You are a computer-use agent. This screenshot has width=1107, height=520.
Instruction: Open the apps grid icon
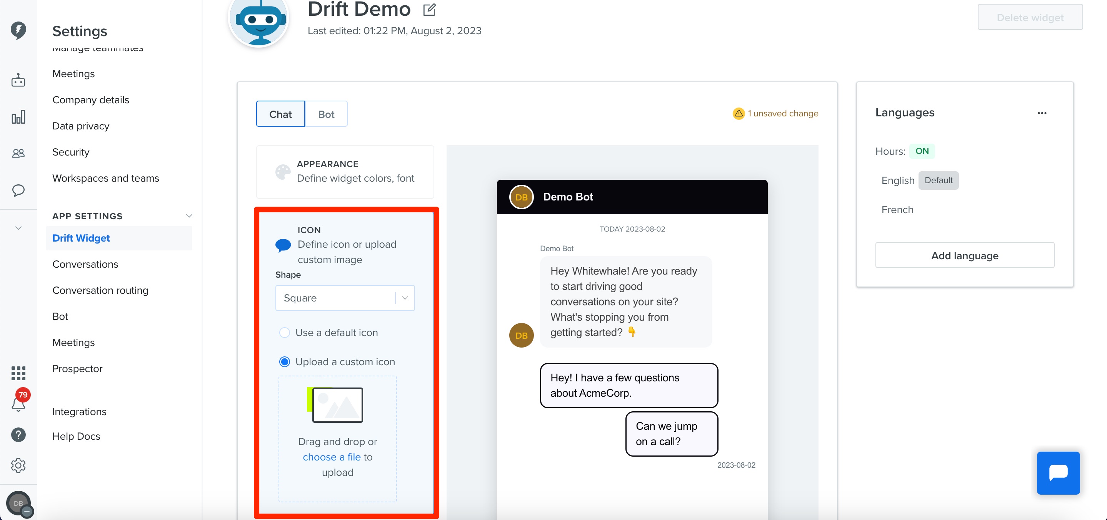point(18,373)
